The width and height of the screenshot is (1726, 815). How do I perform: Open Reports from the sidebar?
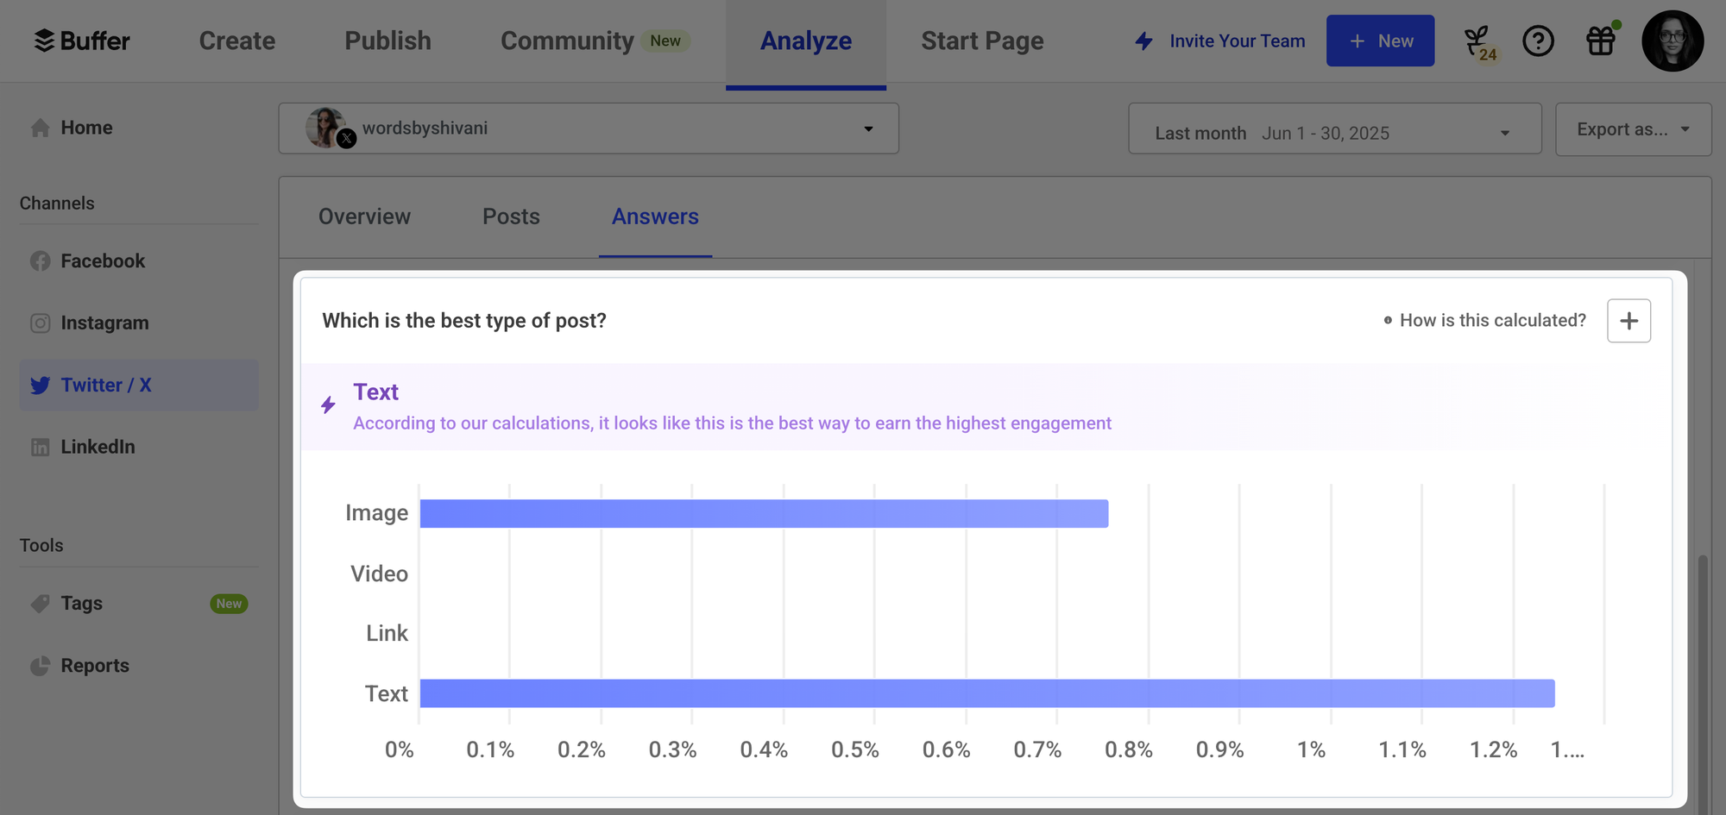pyautogui.click(x=95, y=665)
